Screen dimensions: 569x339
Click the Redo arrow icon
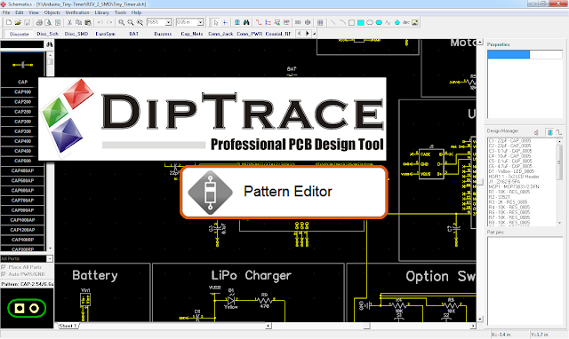108,22
